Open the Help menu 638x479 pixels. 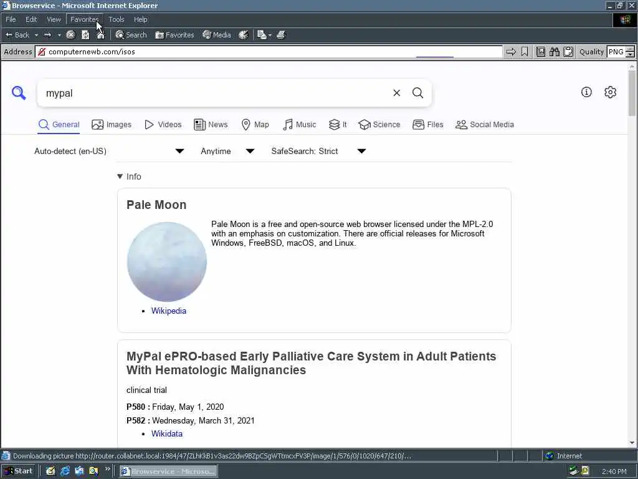click(141, 19)
